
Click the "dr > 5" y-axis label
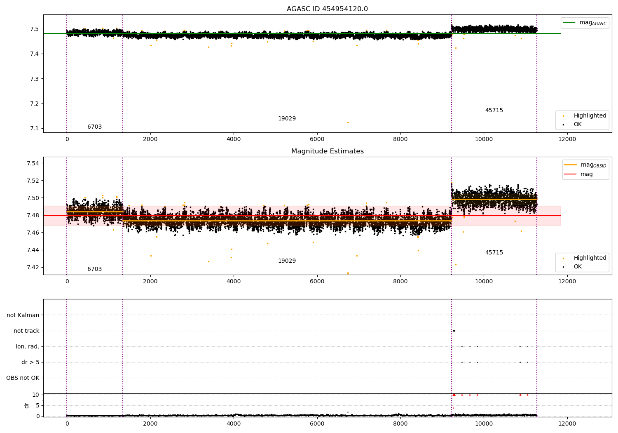(30, 362)
